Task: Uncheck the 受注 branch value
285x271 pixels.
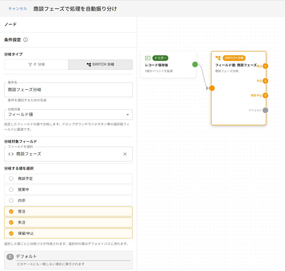Action: click(x=11, y=211)
